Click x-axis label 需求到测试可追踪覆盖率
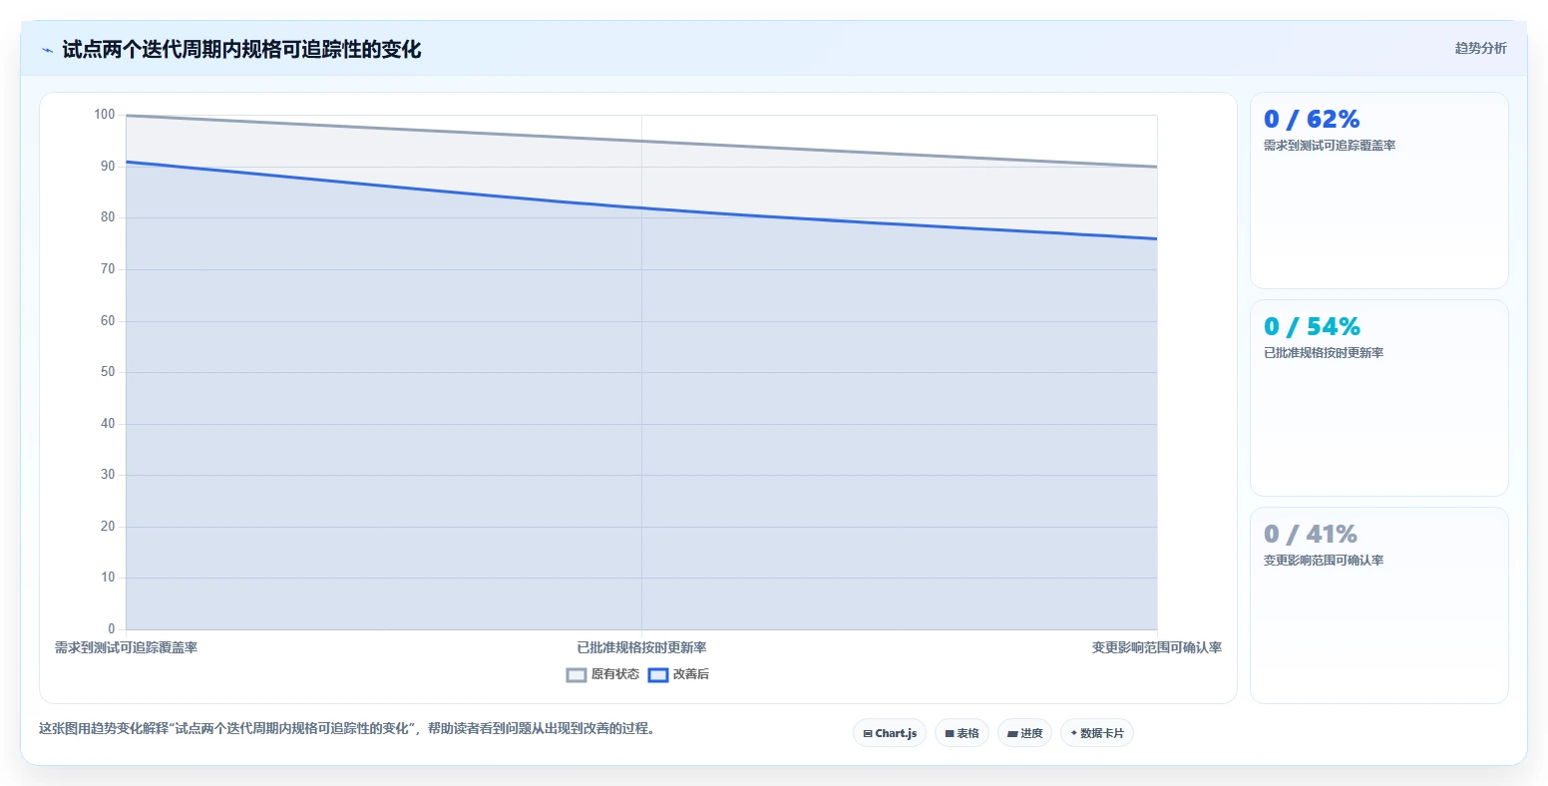This screenshot has height=786, width=1548. pos(126,648)
